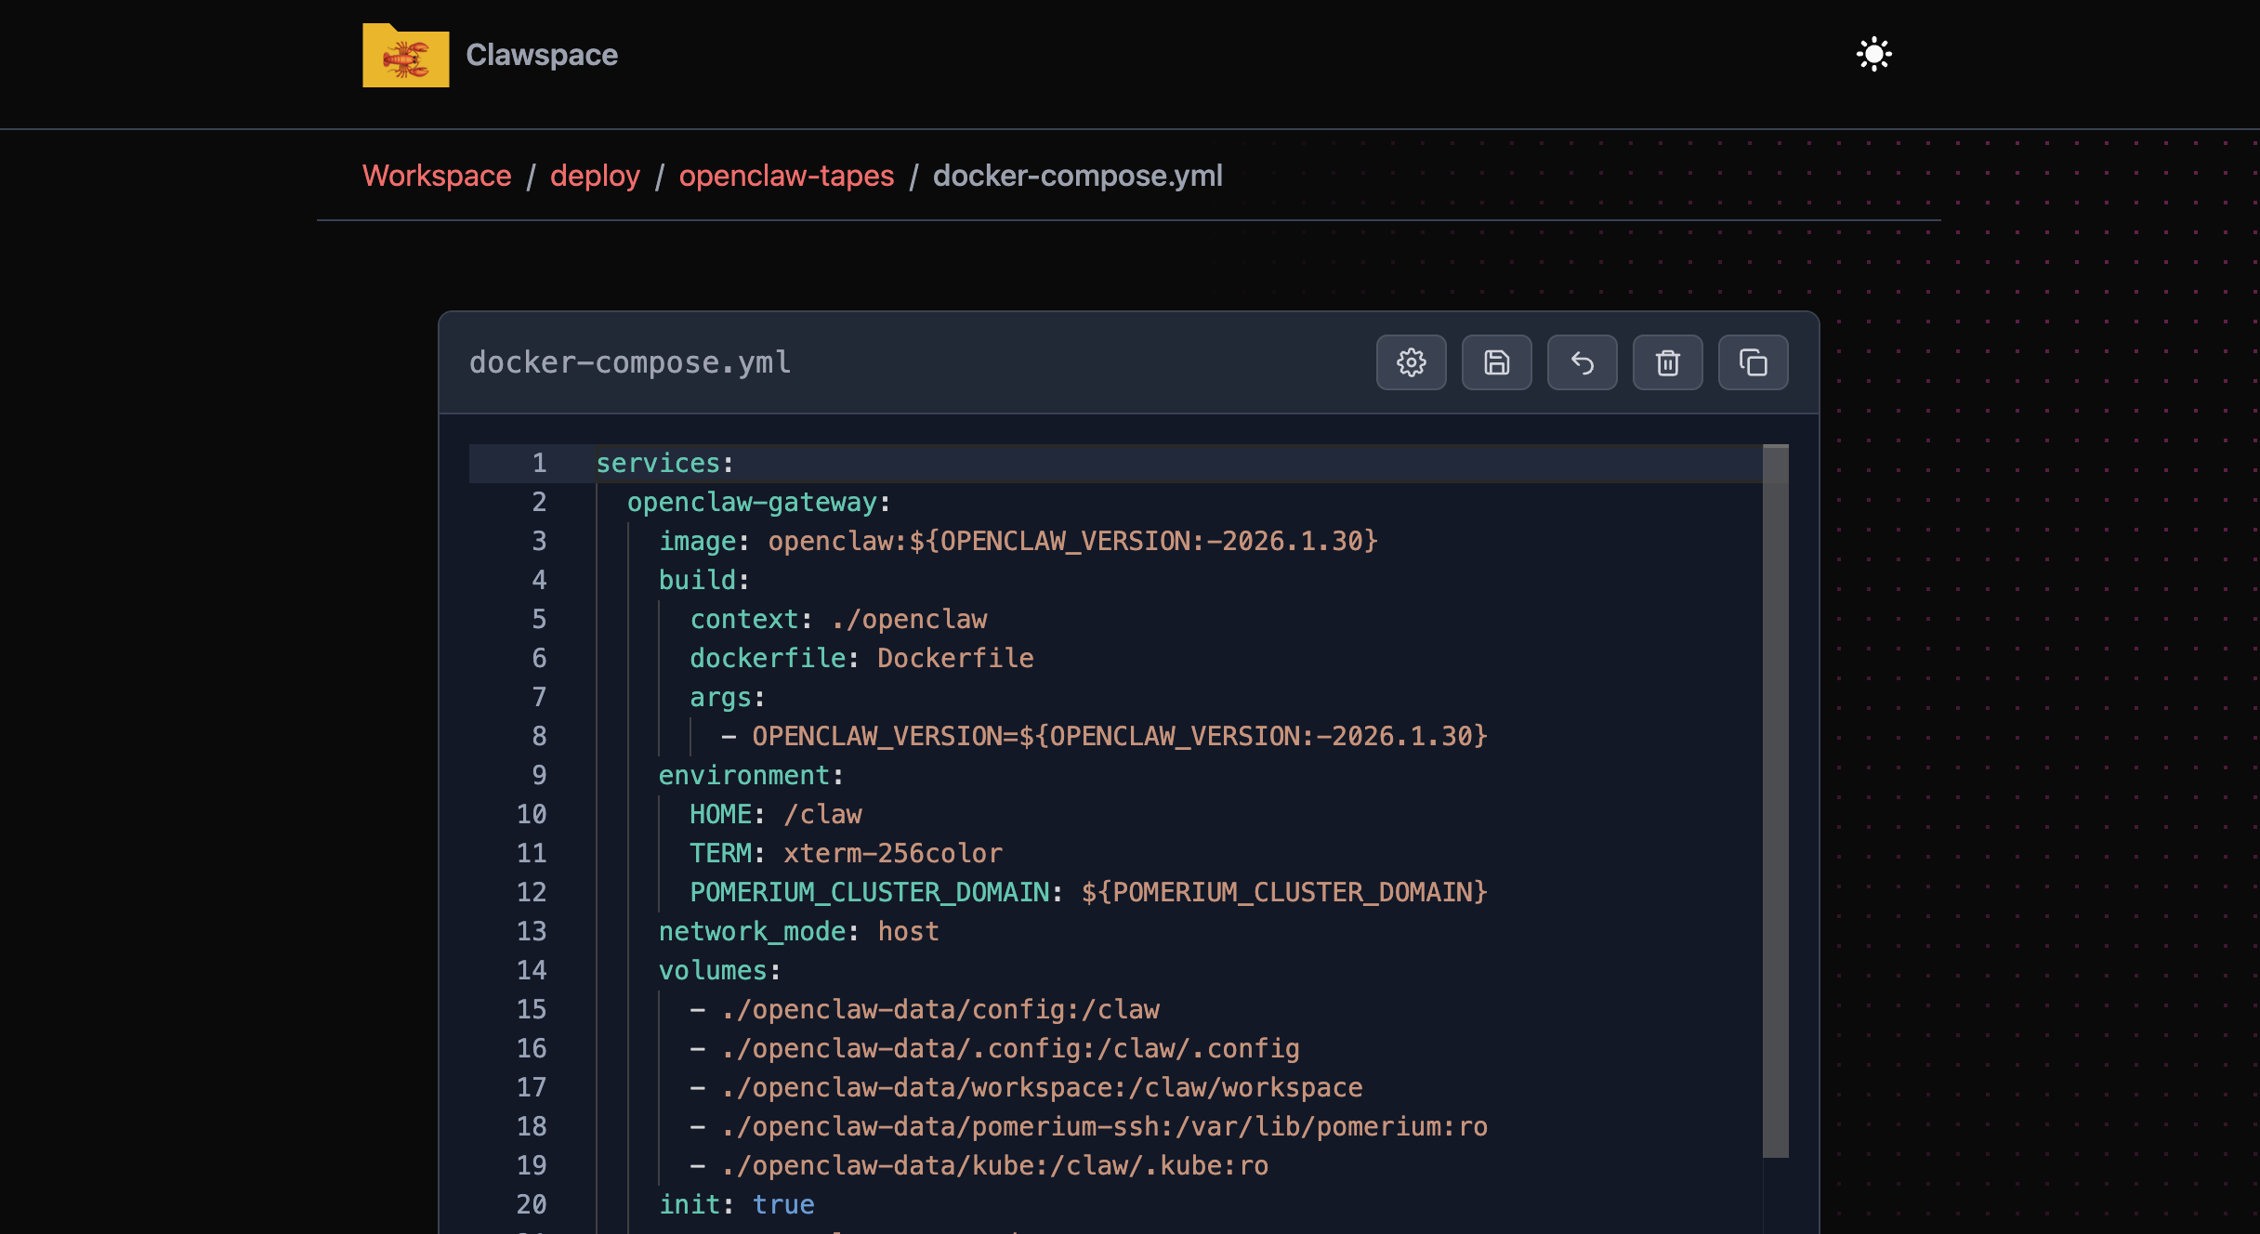Place cursor on the network_mode: host line
Image resolution: width=2260 pixels, height=1234 pixels.
click(x=797, y=931)
